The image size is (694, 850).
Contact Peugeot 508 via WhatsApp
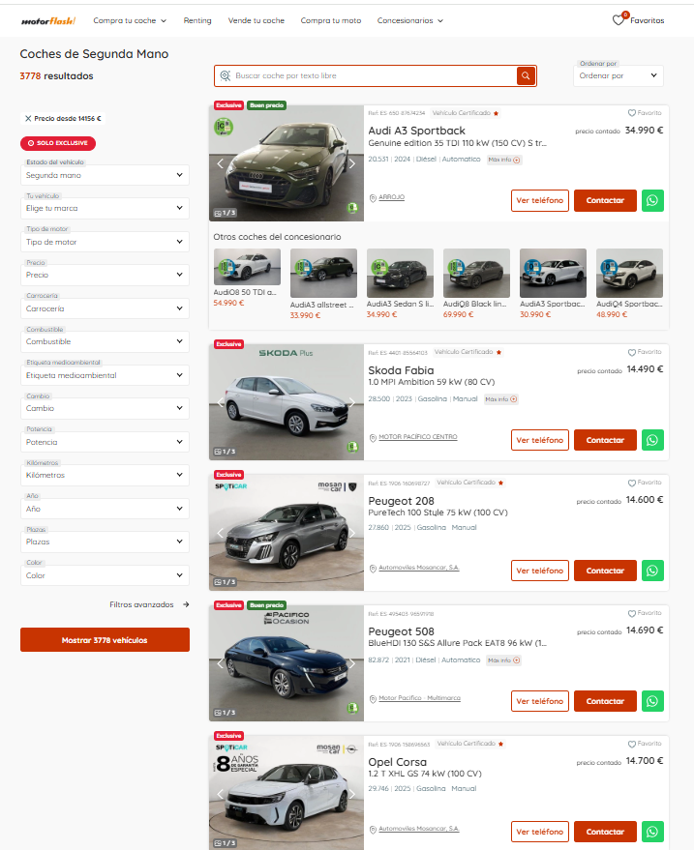point(652,701)
